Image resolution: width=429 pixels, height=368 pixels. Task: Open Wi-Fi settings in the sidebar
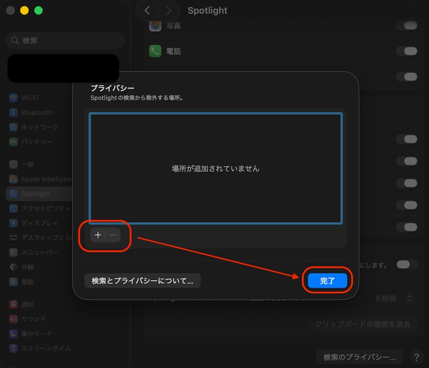40,98
